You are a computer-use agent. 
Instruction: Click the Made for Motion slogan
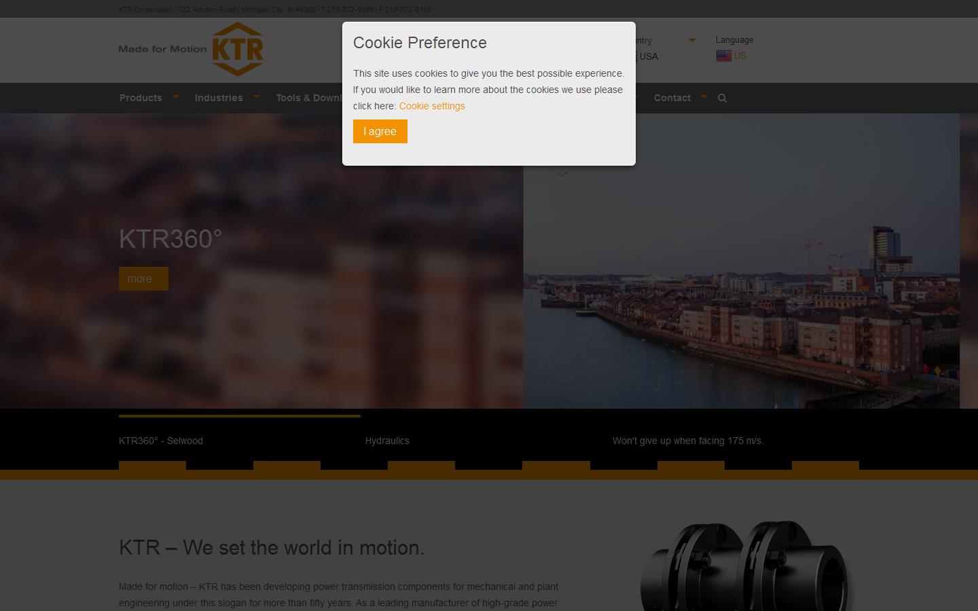click(x=162, y=49)
